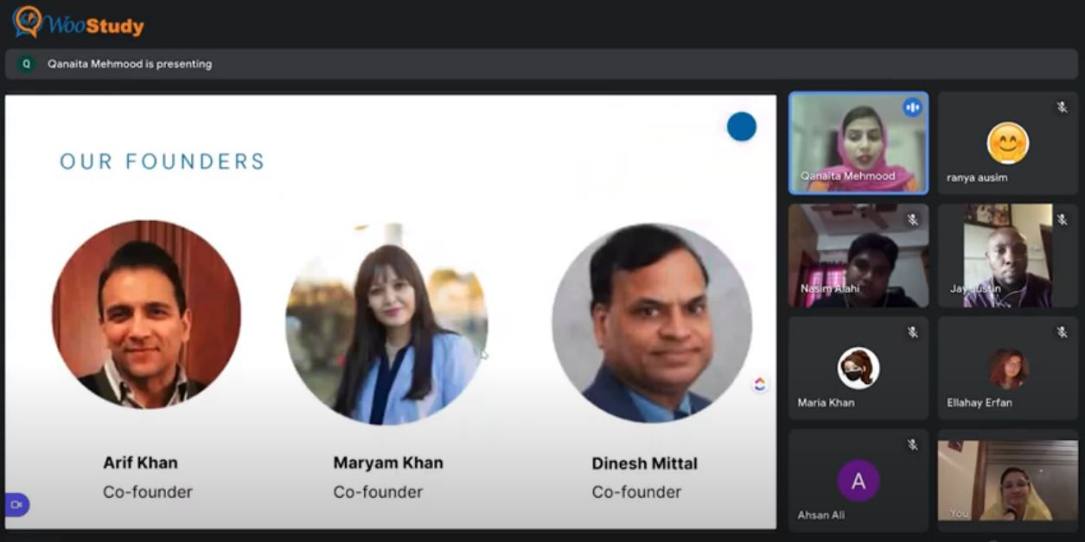Select the 'You' self-view video tile
This screenshot has width=1085, height=542.
(1007, 481)
